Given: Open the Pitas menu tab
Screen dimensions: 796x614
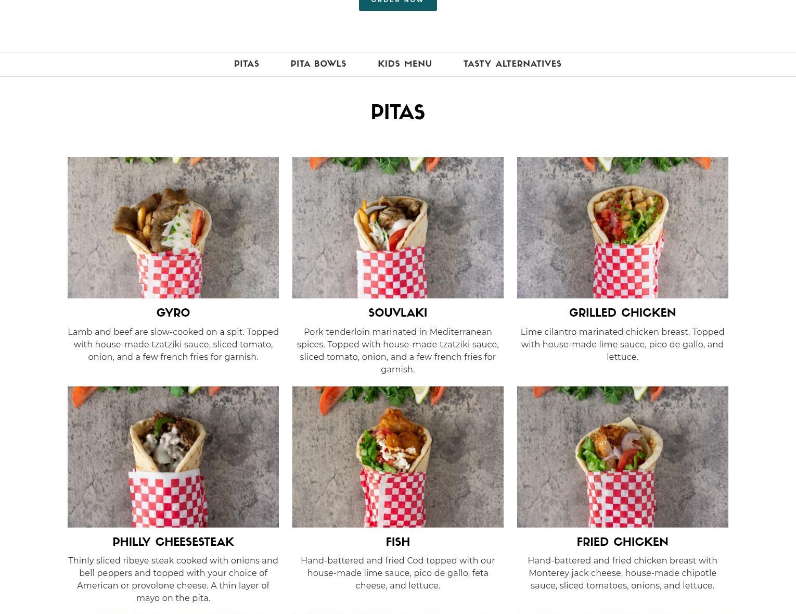Looking at the screenshot, I should point(247,64).
